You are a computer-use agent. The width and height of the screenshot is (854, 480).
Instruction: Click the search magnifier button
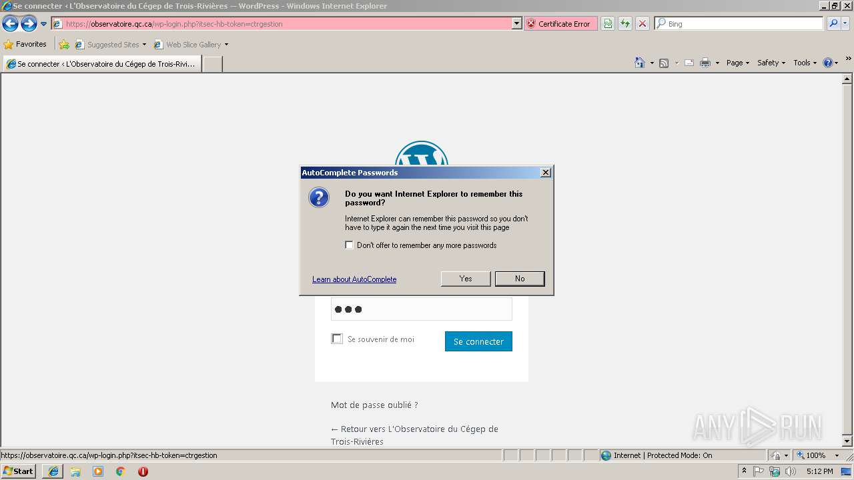(833, 23)
